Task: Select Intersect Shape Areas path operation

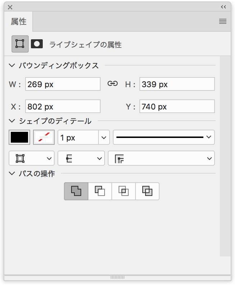Action: coord(124,191)
